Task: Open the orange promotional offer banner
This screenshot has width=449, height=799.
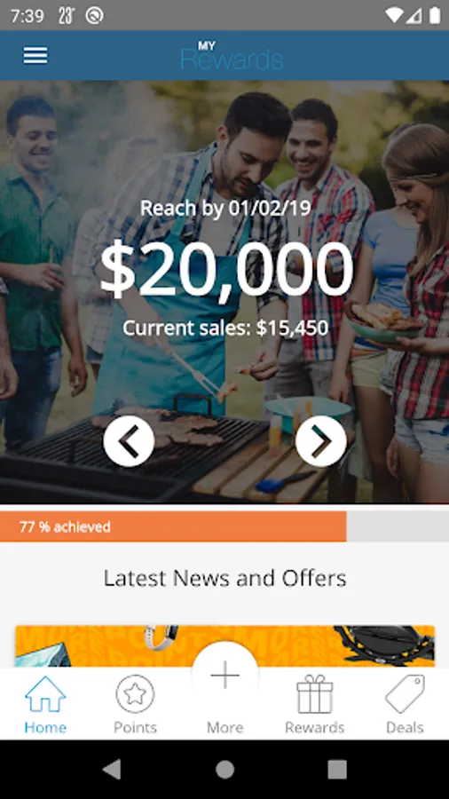Action: 225,646
